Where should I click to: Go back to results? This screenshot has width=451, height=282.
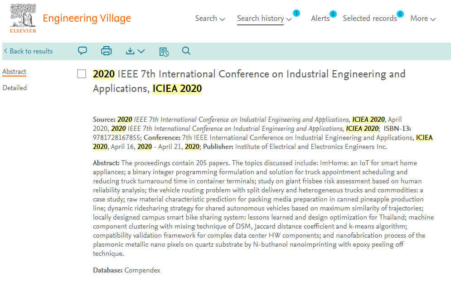click(28, 51)
